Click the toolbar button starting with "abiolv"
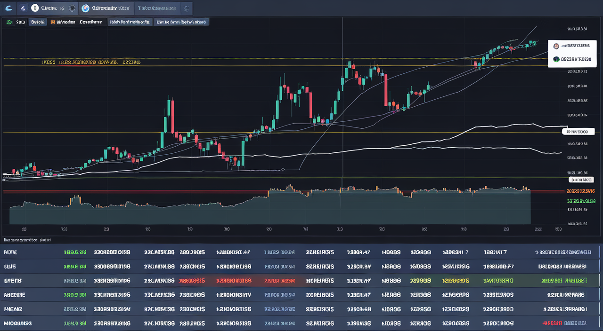This screenshot has height=331, width=603. pyautogui.click(x=130, y=22)
